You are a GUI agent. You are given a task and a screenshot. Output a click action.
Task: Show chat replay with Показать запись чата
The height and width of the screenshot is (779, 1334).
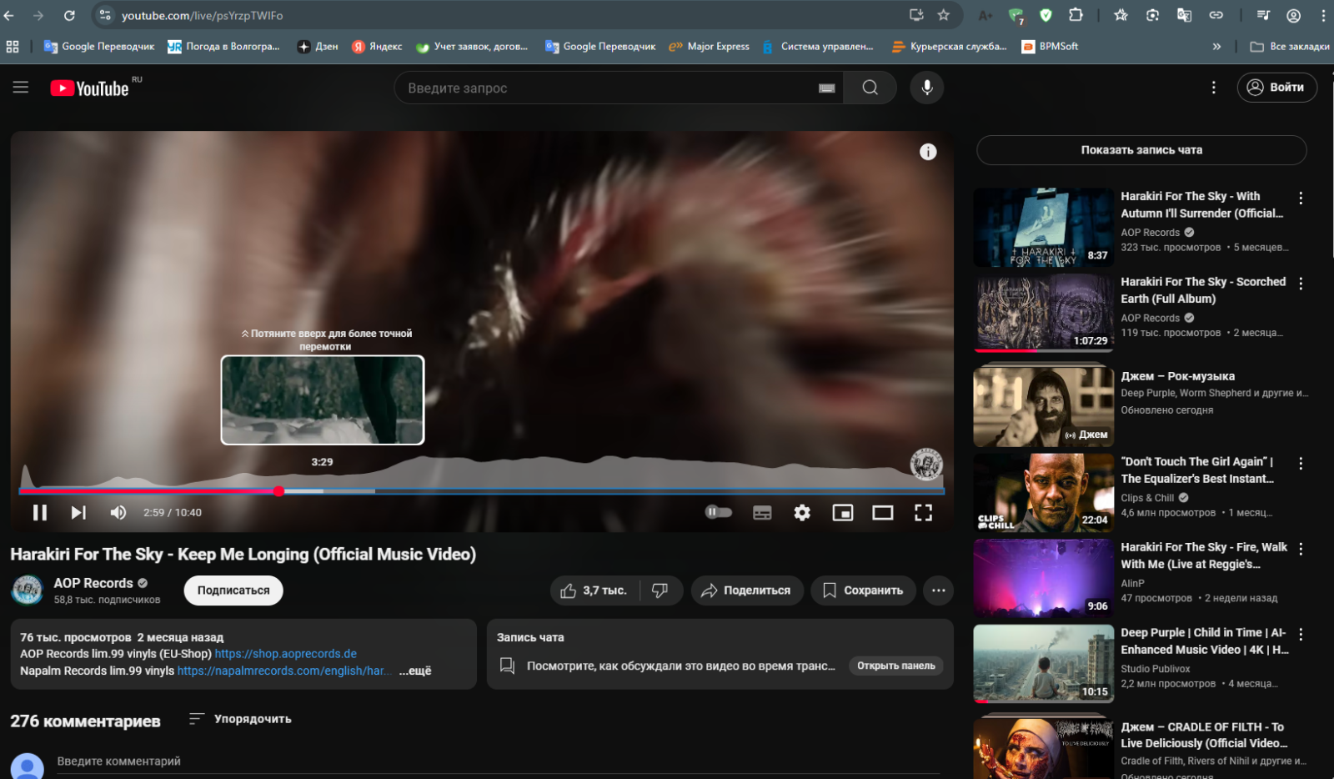click(1141, 150)
